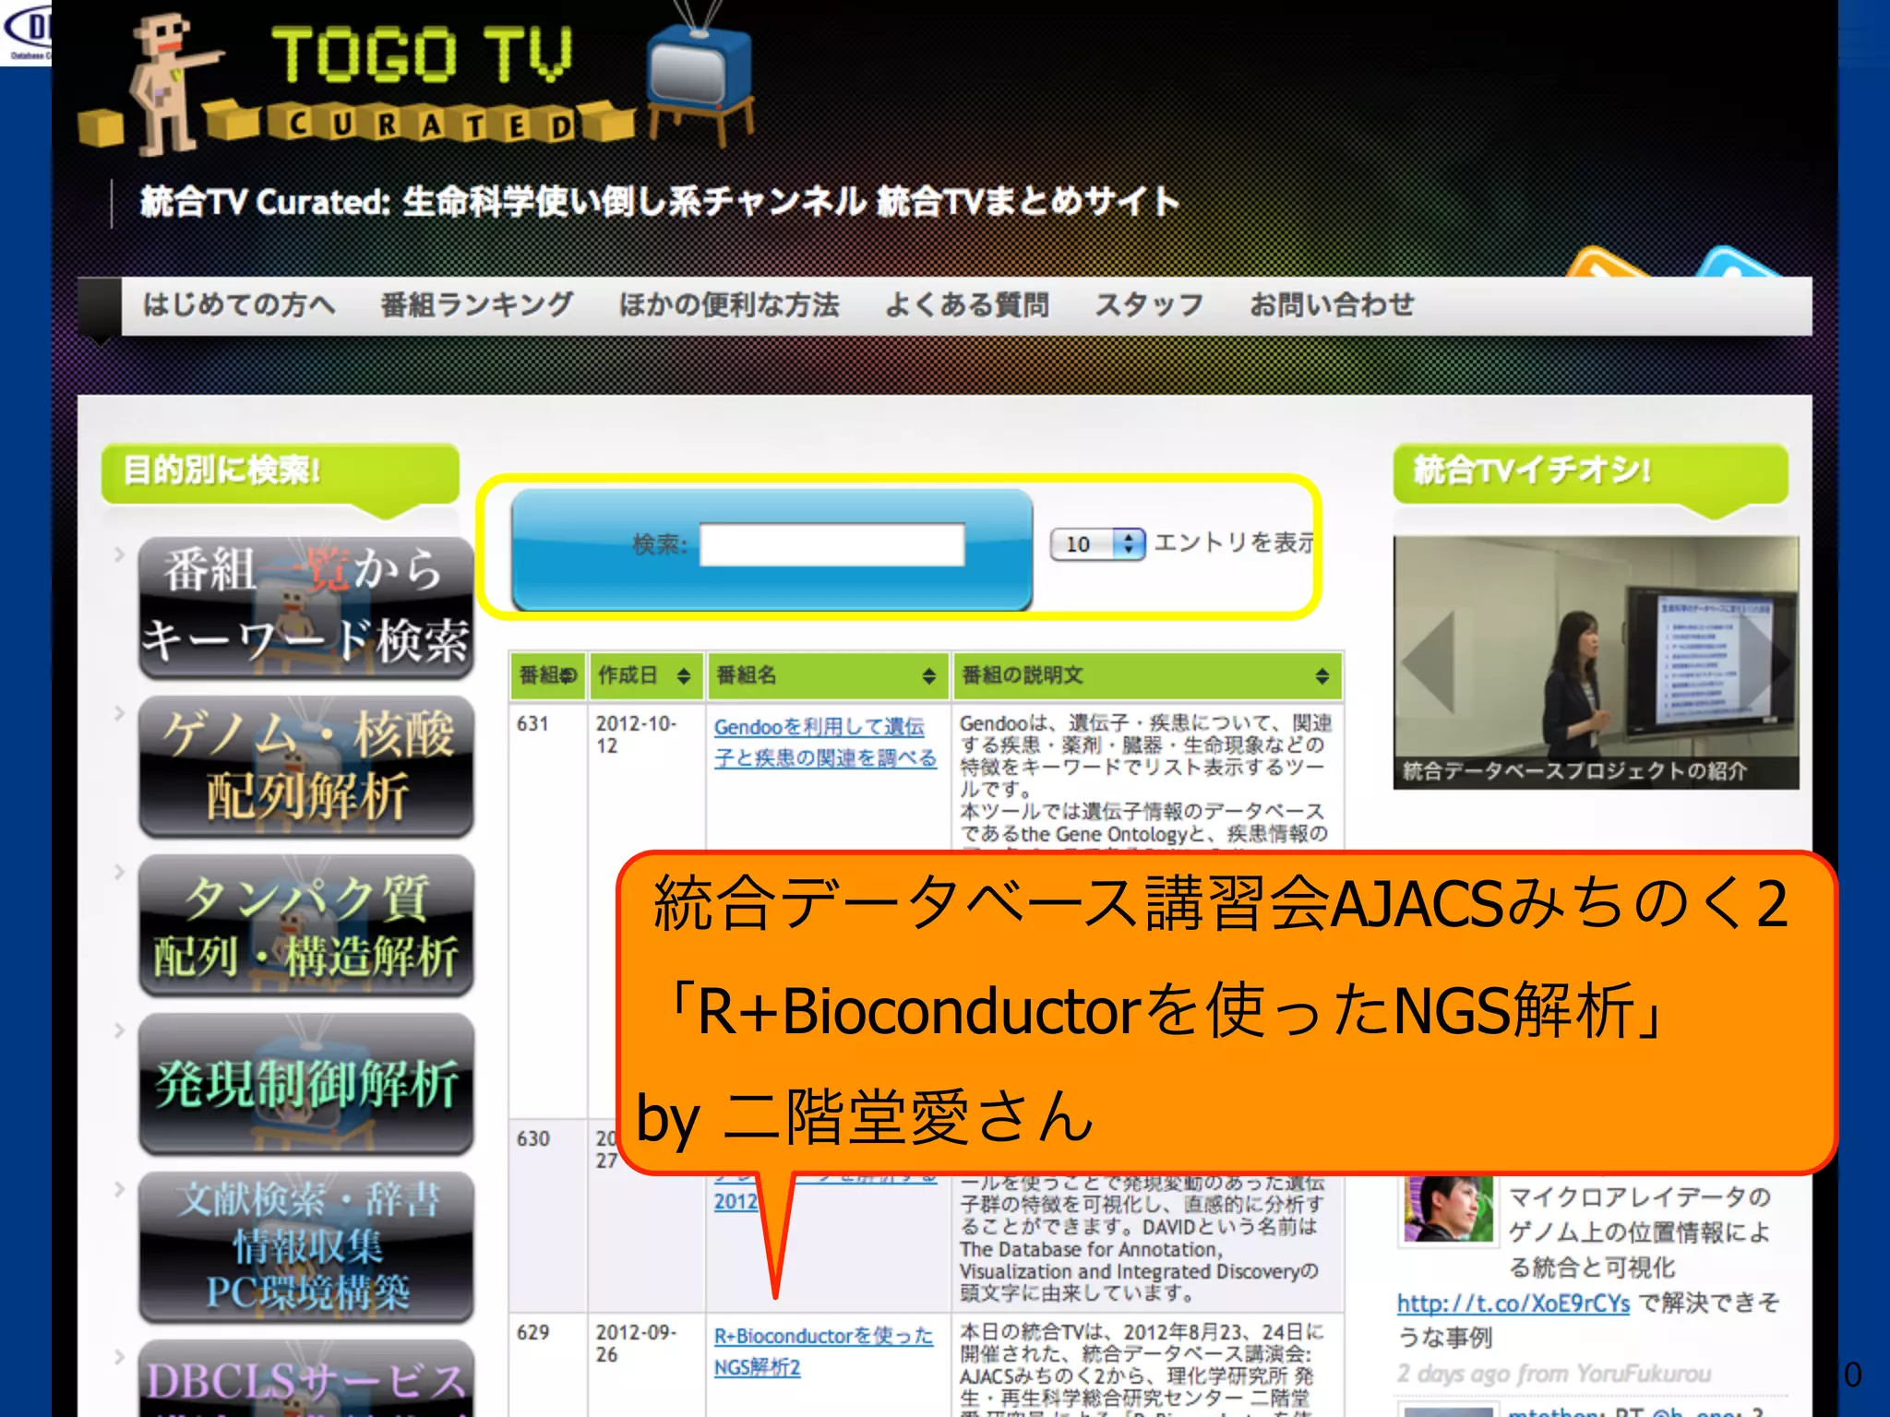Open スタッフ menu item

tap(1149, 304)
